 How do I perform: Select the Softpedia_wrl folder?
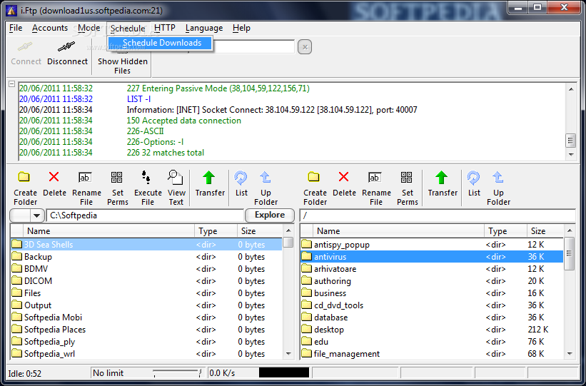pyautogui.click(x=146, y=353)
